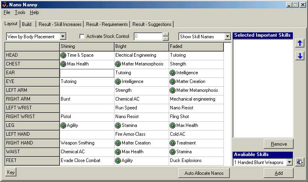The width and height of the screenshot is (308, 182).
Task: Click green icon beside CHEST Bright Matter Metamorphosis
Action: click(118, 64)
